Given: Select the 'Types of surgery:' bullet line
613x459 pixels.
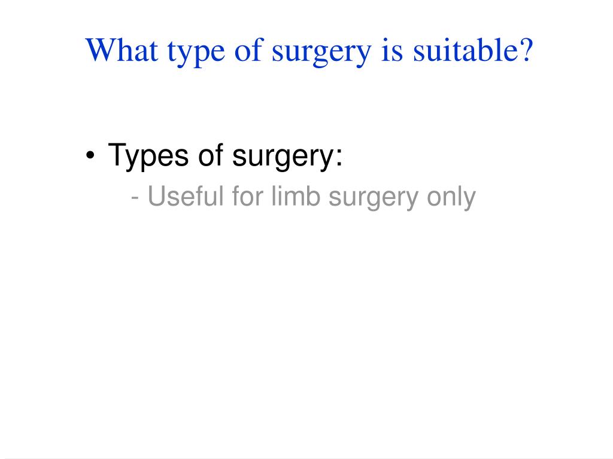Looking at the screenshot, I should click(x=225, y=156).
